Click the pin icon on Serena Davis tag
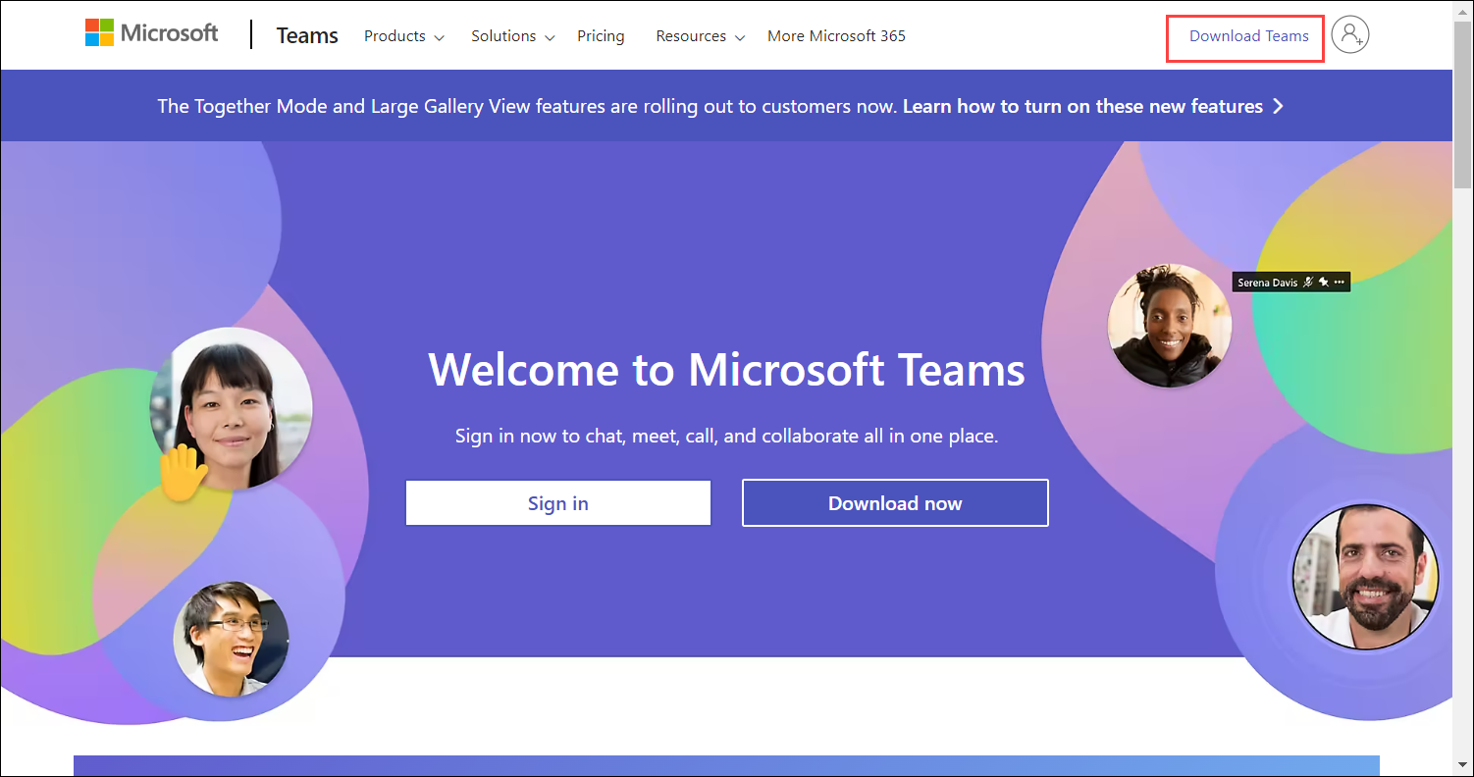This screenshot has width=1474, height=777. (x=1324, y=283)
